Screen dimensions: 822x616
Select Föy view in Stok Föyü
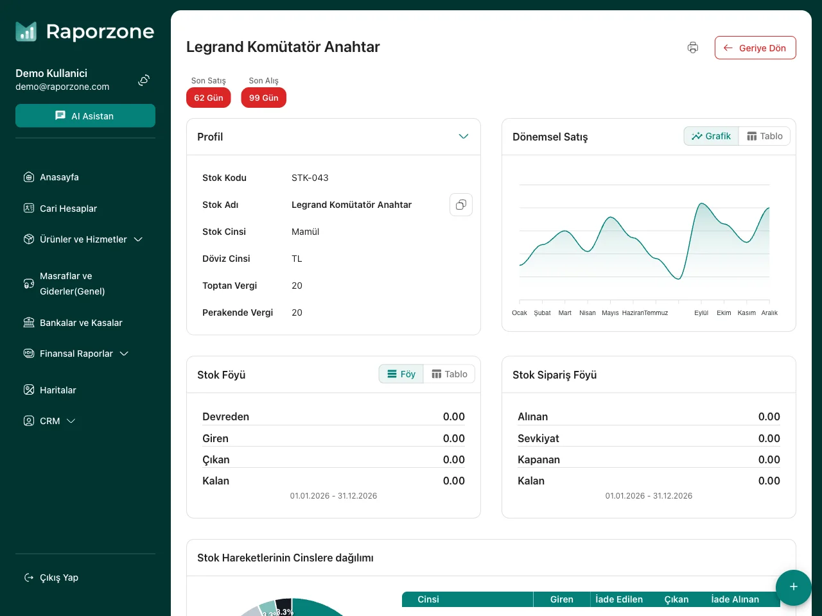click(401, 374)
